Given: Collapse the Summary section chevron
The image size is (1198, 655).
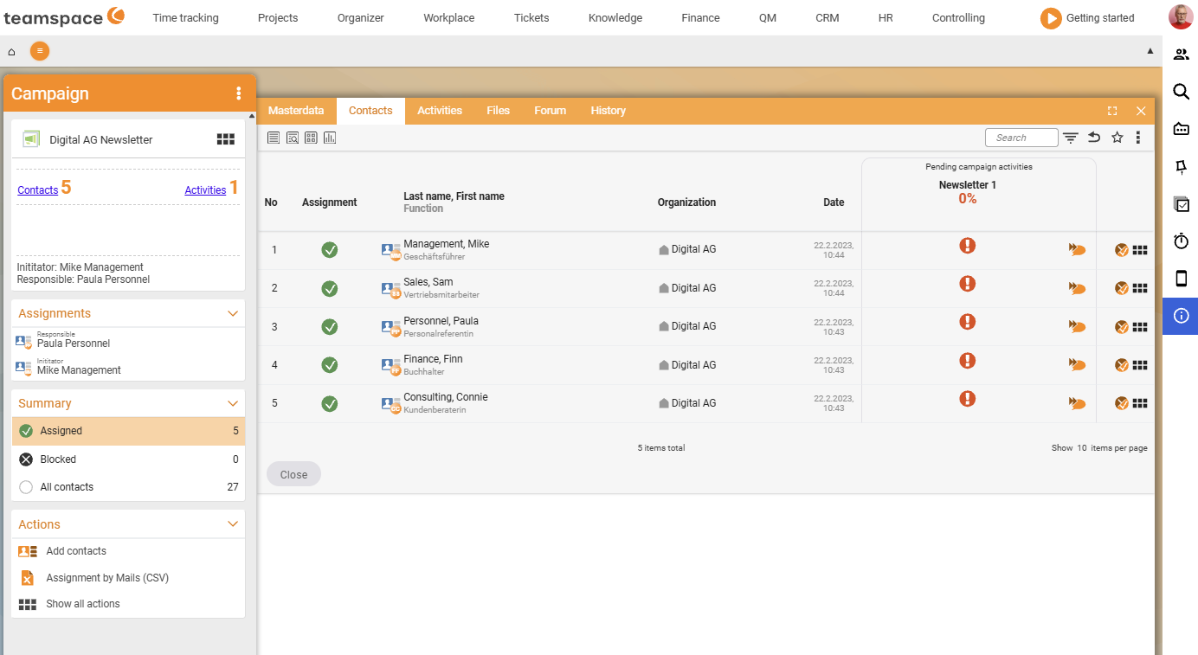Looking at the screenshot, I should 232,403.
